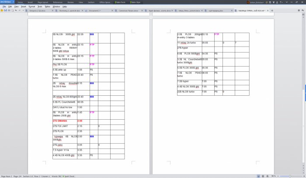
Task: Click the Save icon in quick toolbar
Action: (x=5, y=10)
